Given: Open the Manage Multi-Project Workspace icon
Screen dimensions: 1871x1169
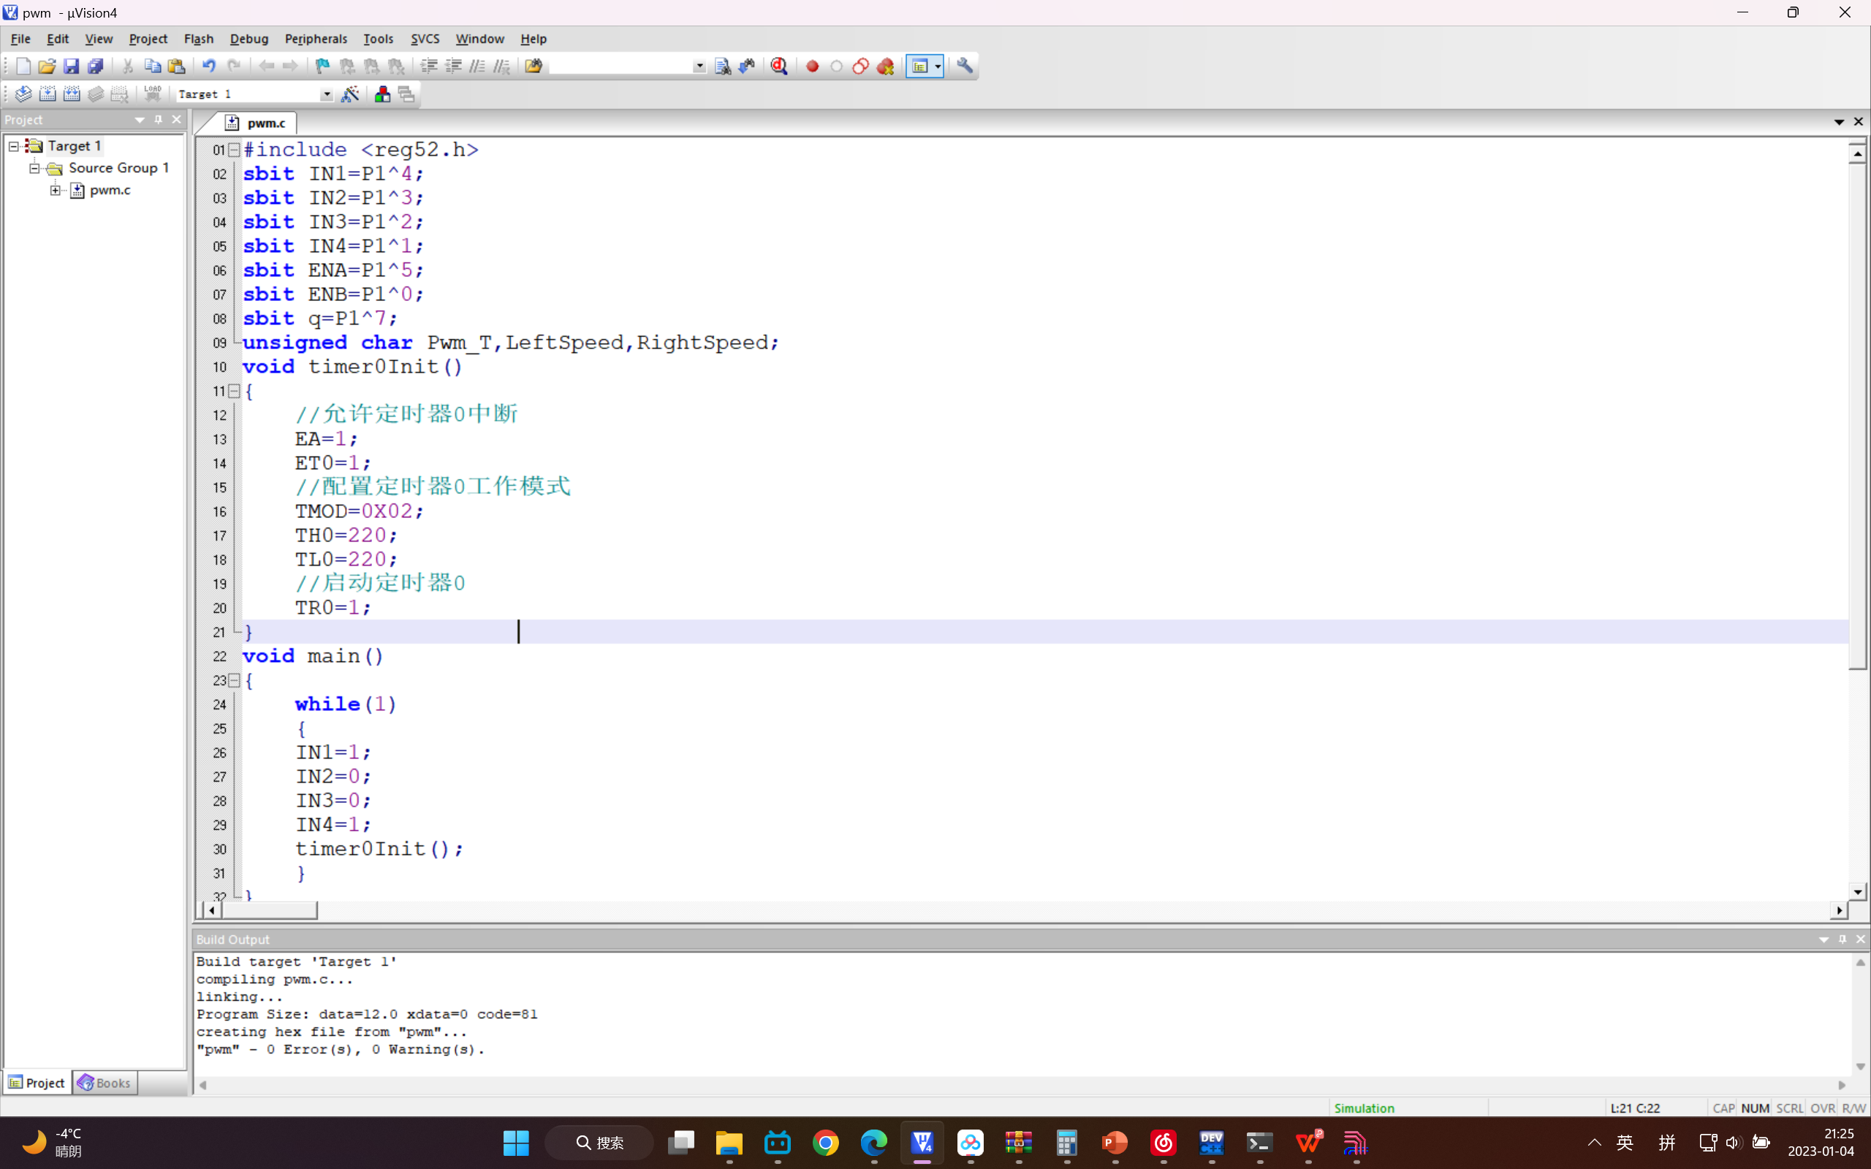Looking at the screenshot, I should point(406,94).
